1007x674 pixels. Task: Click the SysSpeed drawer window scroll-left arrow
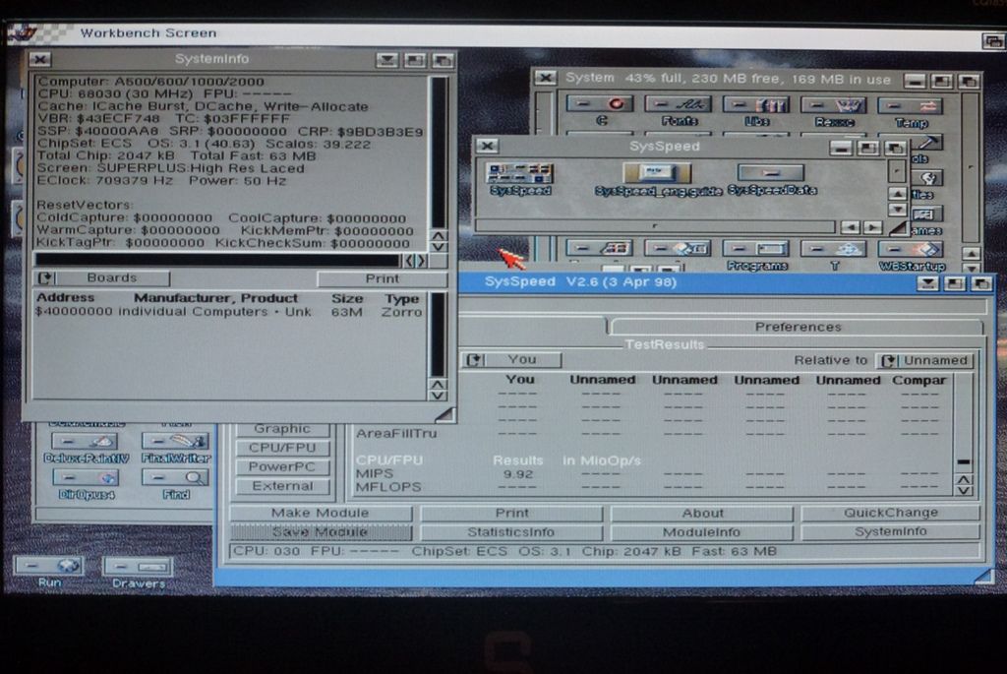coord(850,227)
